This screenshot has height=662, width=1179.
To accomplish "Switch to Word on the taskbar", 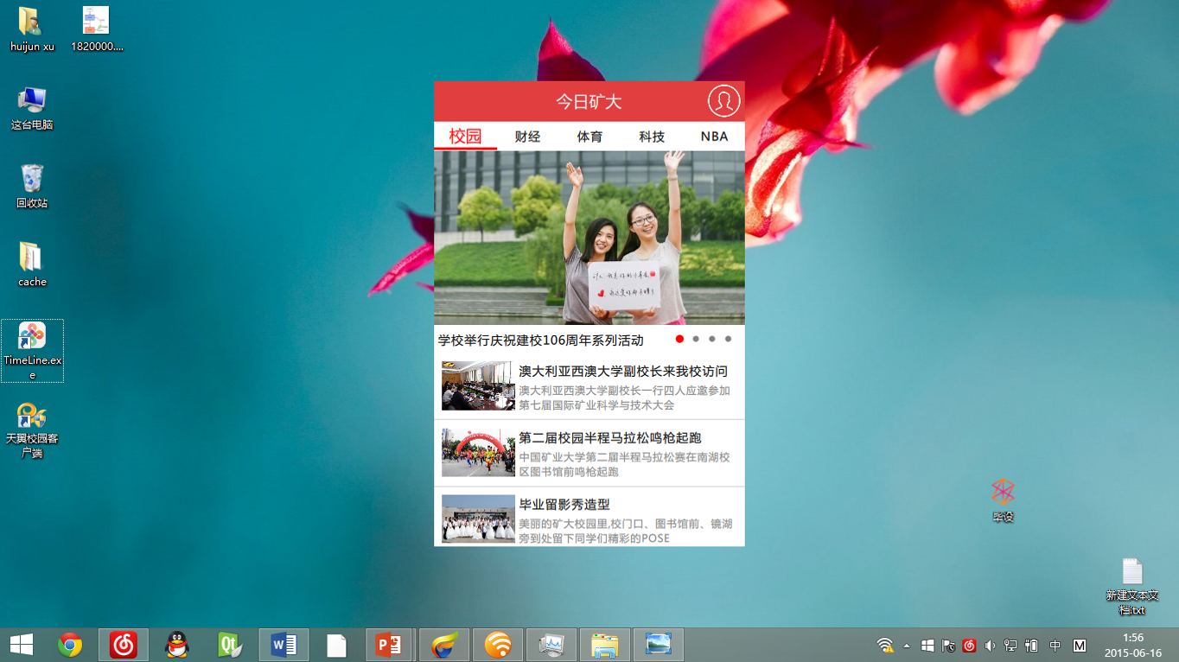I will pyautogui.click(x=284, y=645).
